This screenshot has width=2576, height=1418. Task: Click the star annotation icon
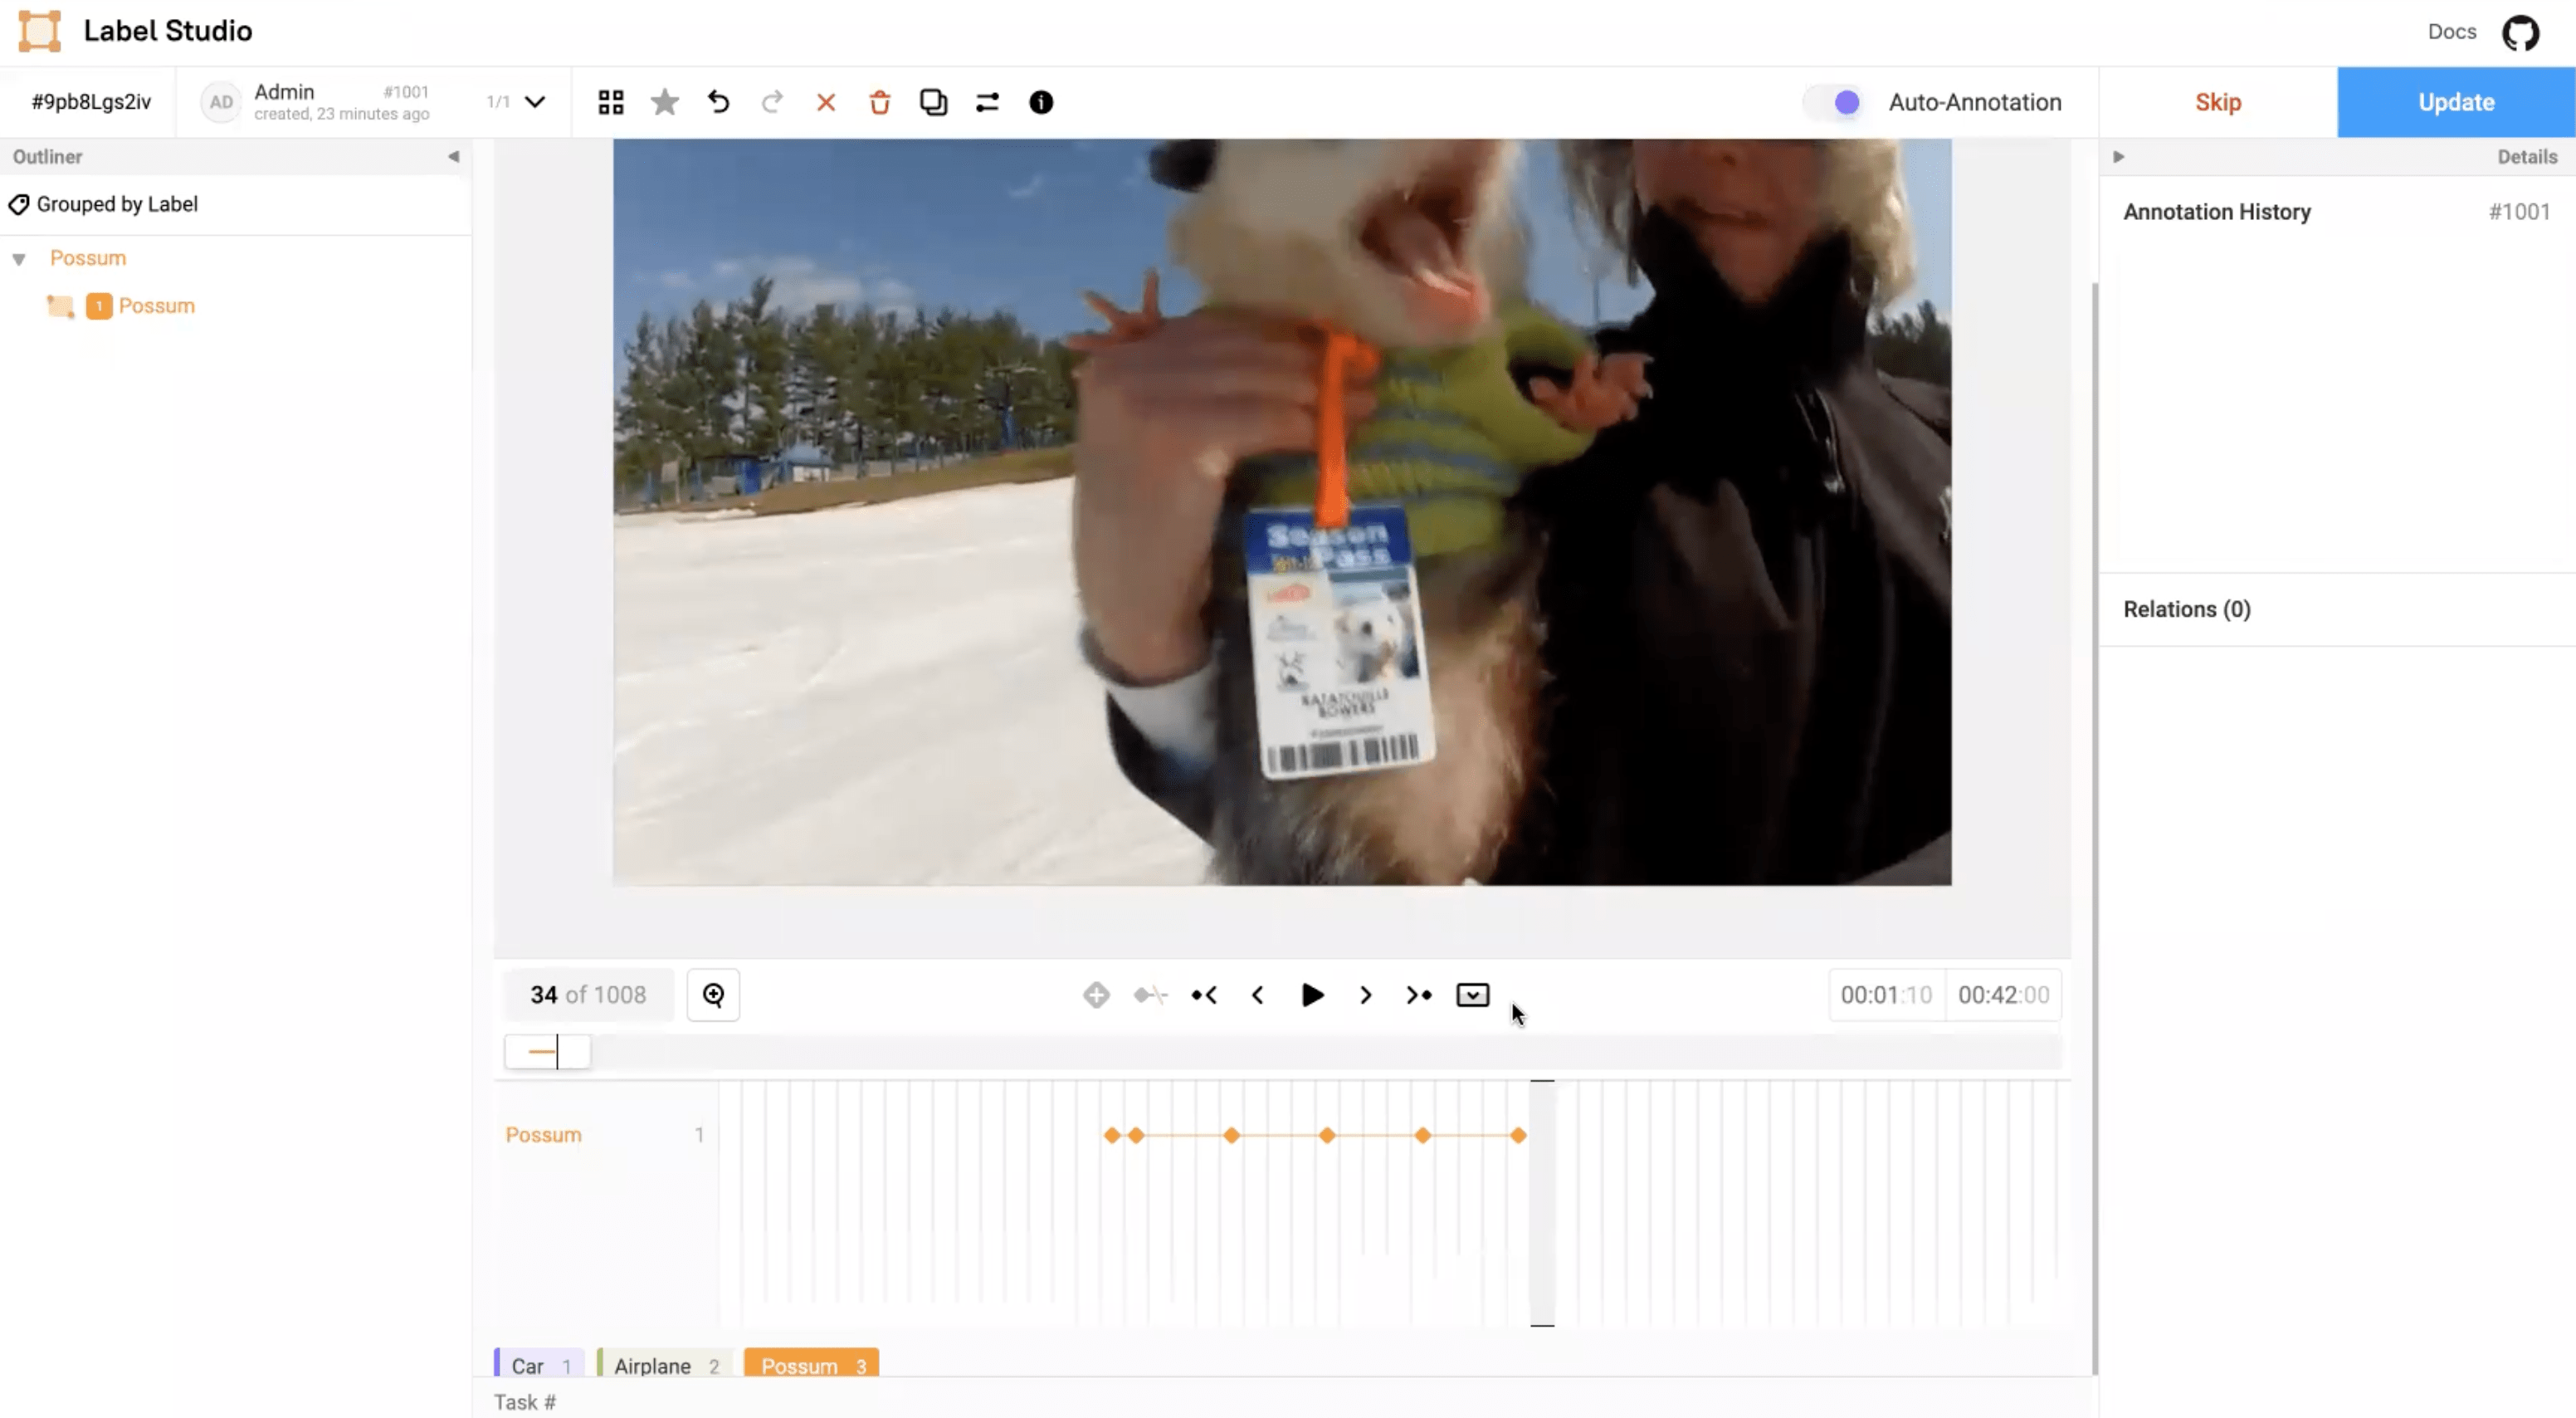tap(664, 102)
